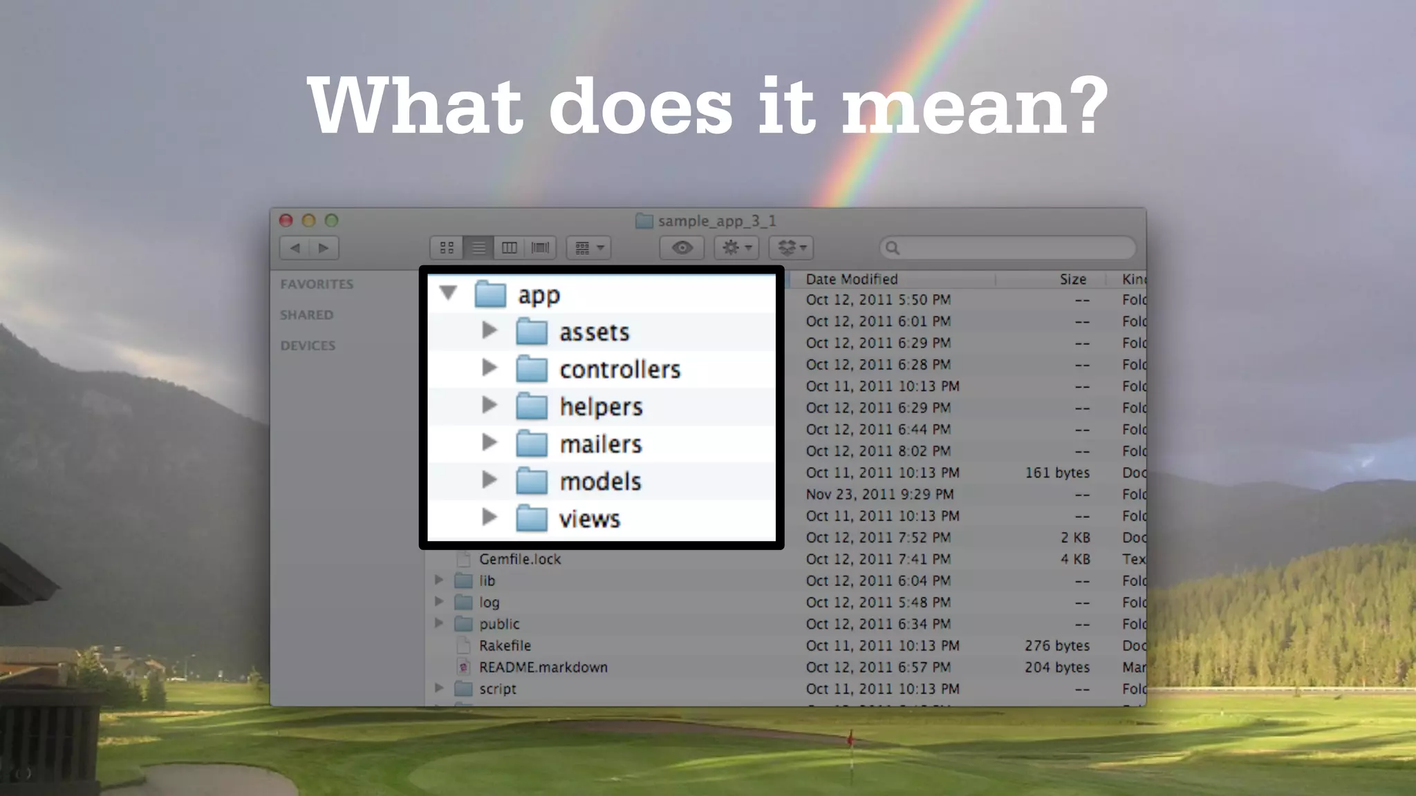Click the '4 KB' size cell
The image size is (1416, 796).
coord(1075,559)
